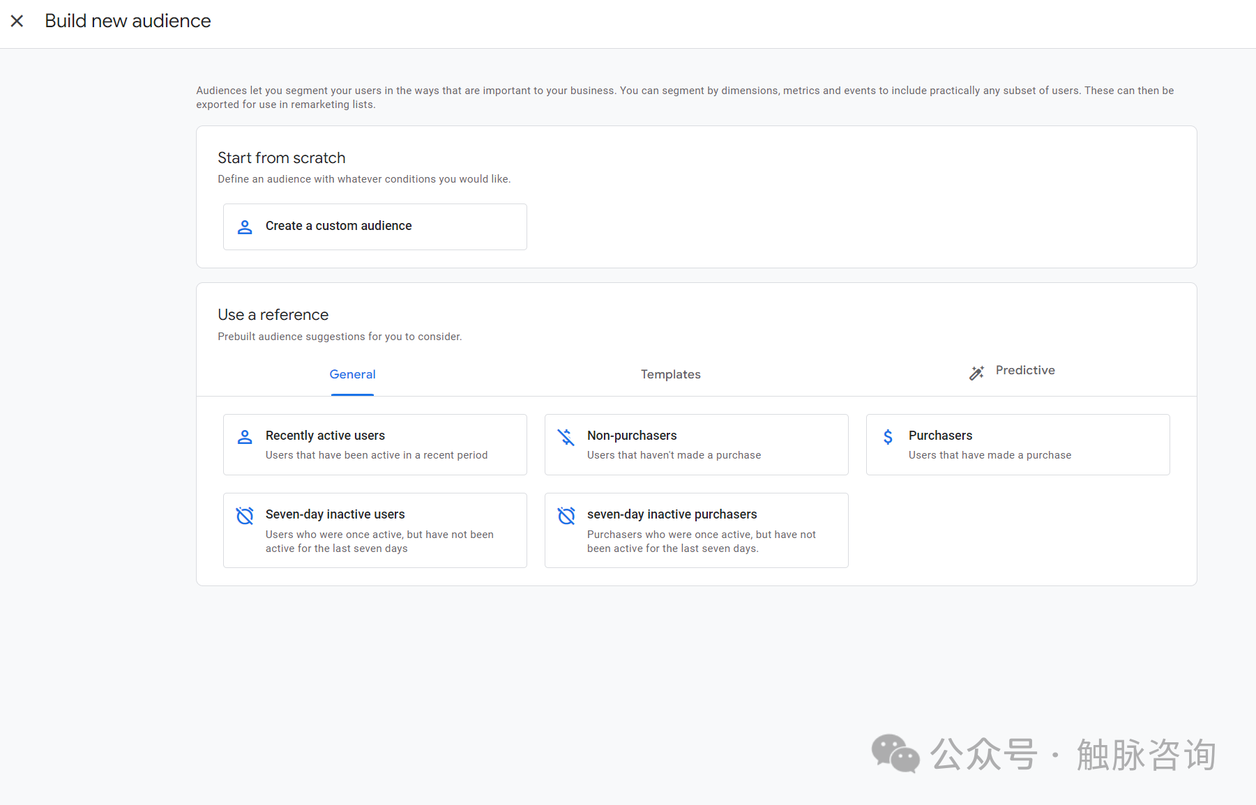1256x805 pixels.
Task: Open the Templates tab
Action: [x=671, y=374]
